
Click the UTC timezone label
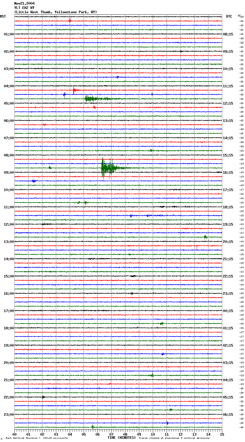[x=229, y=16]
